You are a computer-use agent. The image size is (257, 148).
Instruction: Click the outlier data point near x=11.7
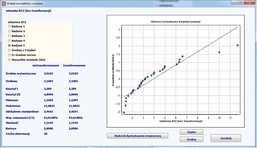(238, 45)
